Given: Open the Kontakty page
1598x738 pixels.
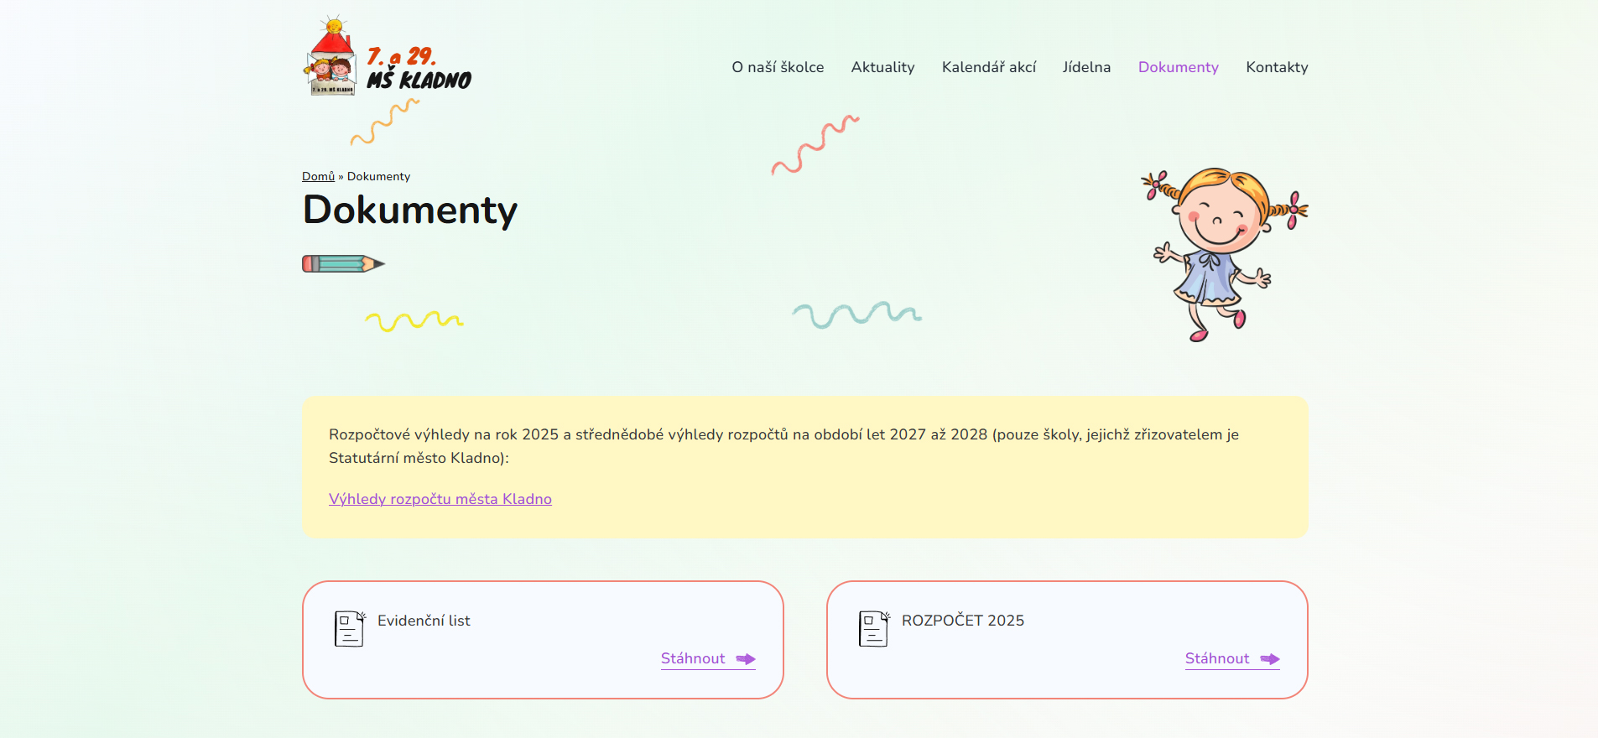Looking at the screenshot, I should coord(1277,67).
